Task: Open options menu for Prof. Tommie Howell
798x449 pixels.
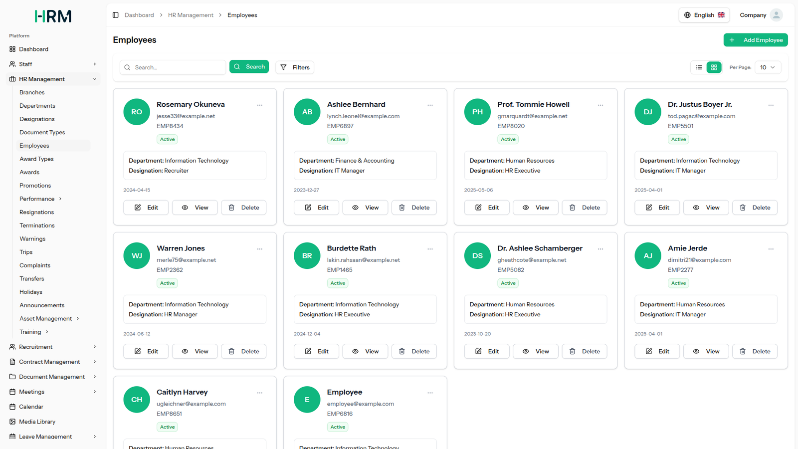Action: [600, 105]
